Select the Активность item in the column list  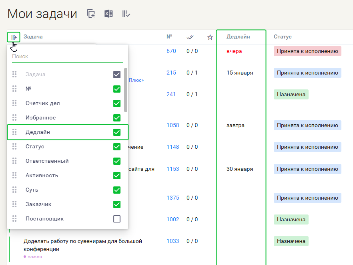click(x=42, y=176)
